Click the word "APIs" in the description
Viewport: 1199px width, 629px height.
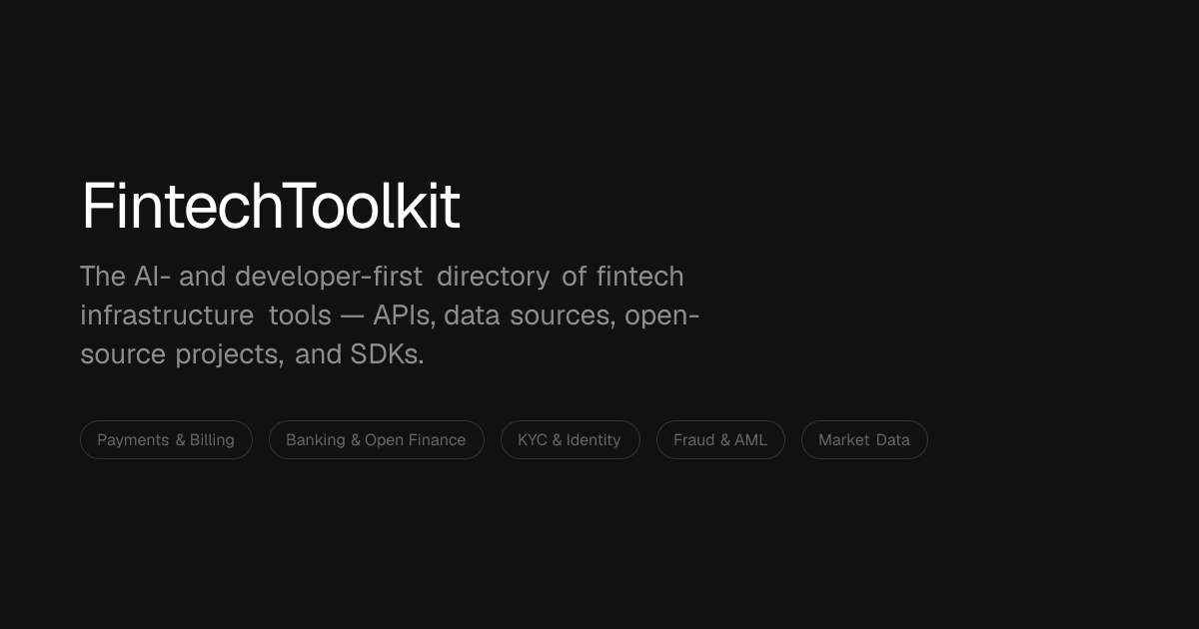click(404, 314)
